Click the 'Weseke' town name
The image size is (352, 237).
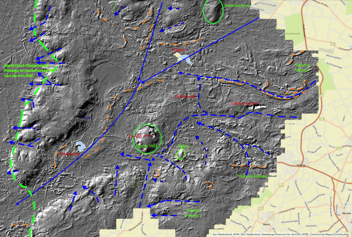tap(346, 213)
